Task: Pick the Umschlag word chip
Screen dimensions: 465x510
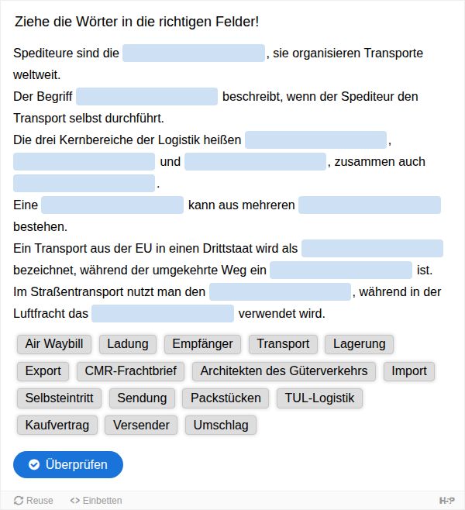Action: coord(221,425)
